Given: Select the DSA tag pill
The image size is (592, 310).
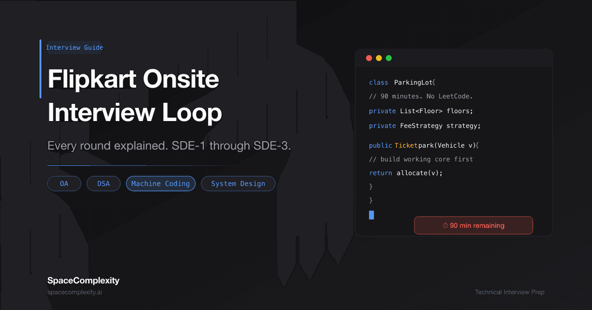Looking at the screenshot, I should (x=104, y=184).
